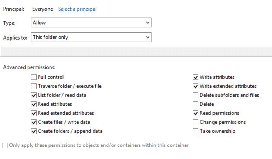Enable the Take ownership checkbox
The width and height of the screenshot is (272, 159).
(x=195, y=131)
